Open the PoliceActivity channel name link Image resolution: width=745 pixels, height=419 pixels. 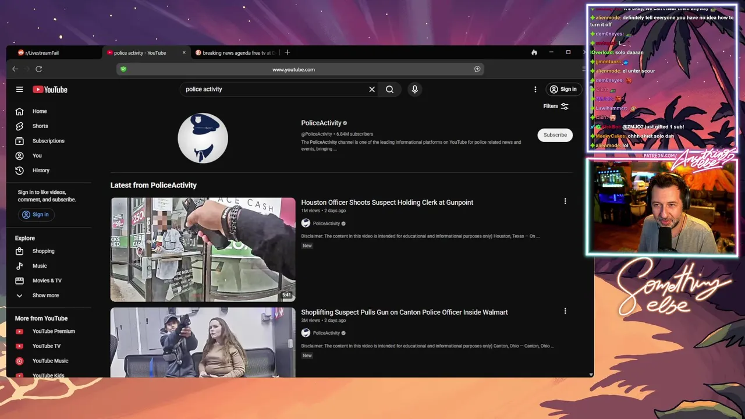[x=321, y=123]
